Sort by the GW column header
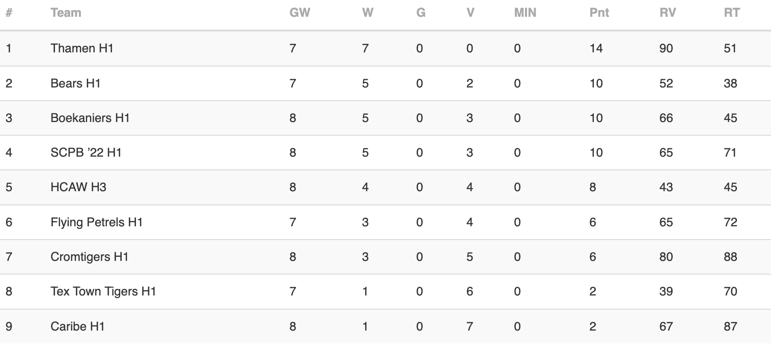Viewport: 771px width, 357px height. pos(299,13)
